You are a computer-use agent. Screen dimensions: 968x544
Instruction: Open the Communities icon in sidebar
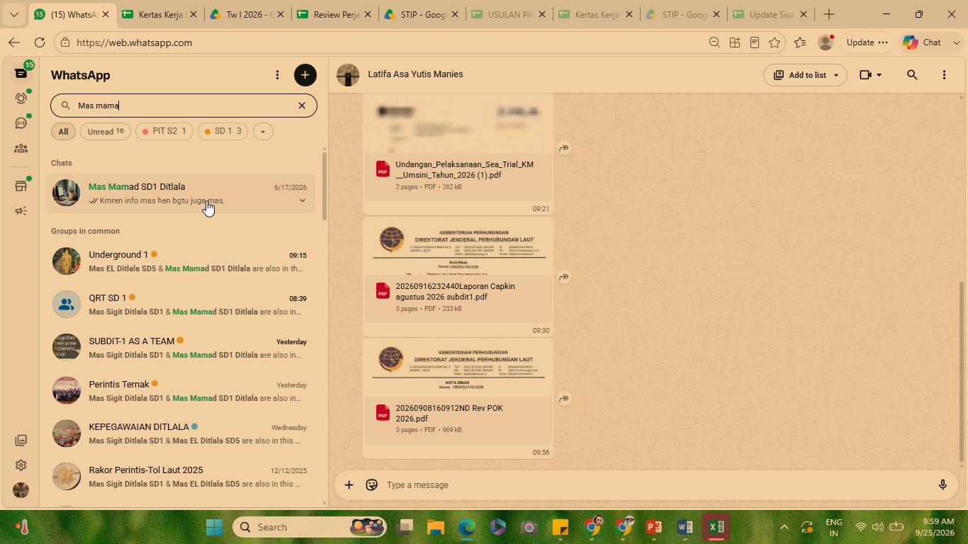point(21,149)
